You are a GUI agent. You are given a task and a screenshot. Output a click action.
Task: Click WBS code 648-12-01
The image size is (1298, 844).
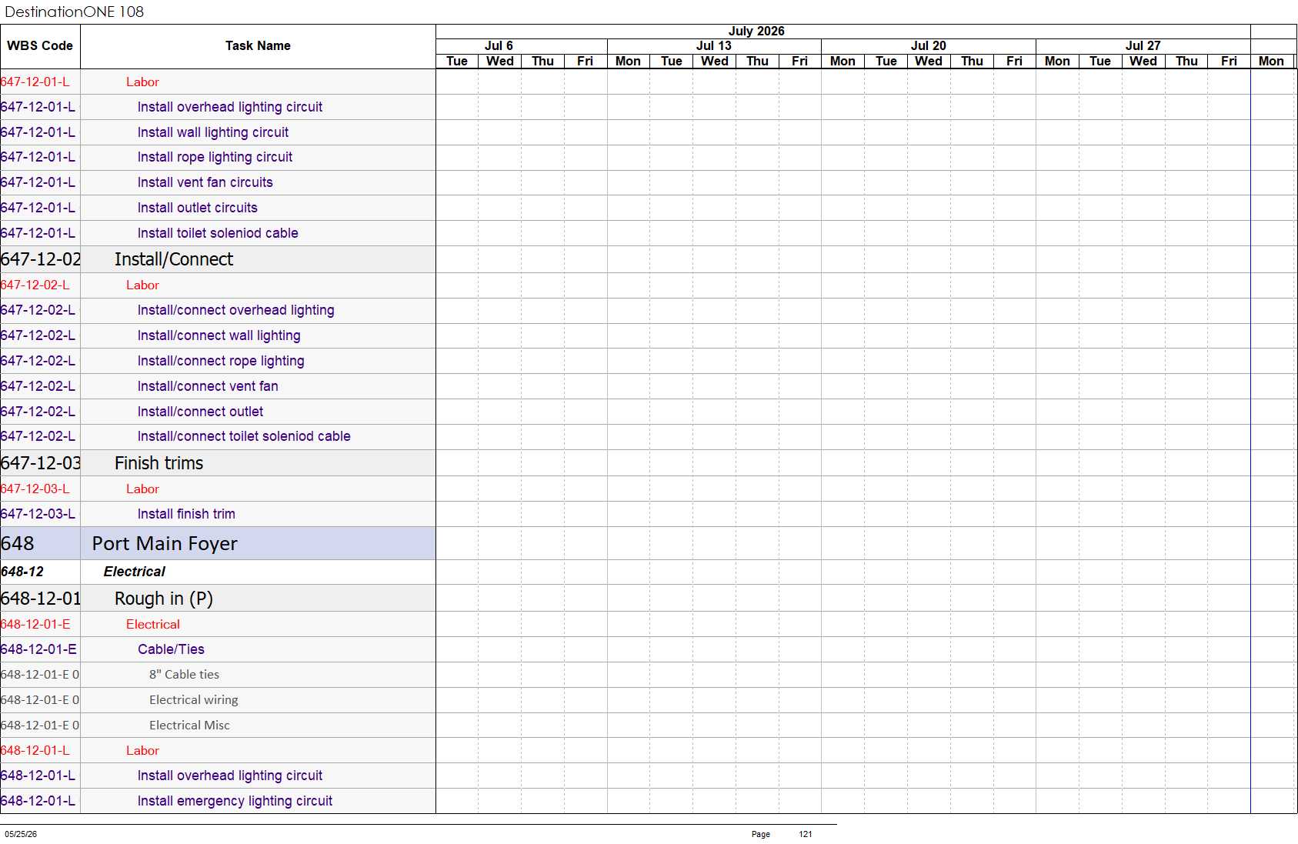click(x=40, y=599)
